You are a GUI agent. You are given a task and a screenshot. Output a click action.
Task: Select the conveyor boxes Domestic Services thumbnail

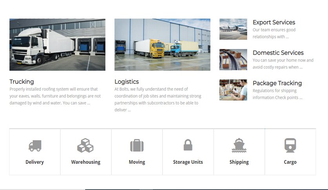[x=233, y=59]
